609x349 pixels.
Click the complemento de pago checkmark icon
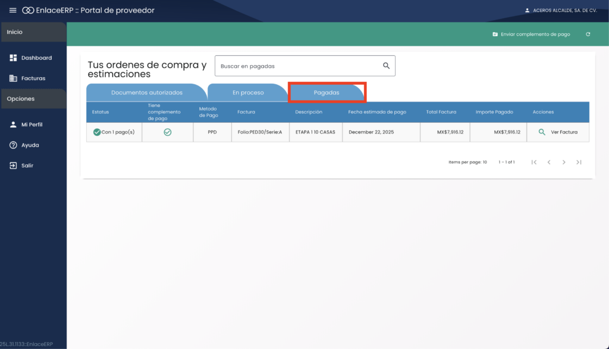167,132
